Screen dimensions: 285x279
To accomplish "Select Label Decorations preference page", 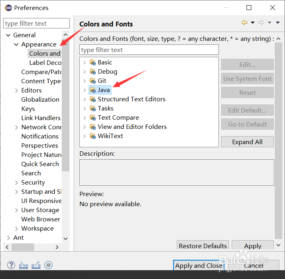I will point(45,63).
